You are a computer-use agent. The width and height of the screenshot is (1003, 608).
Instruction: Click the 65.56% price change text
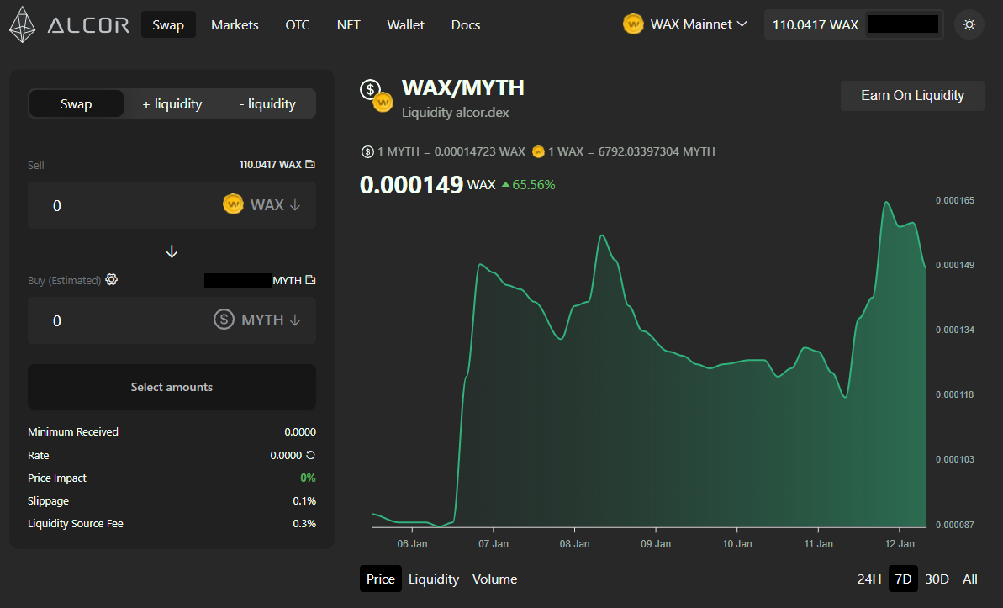pyautogui.click(x=534, y=185)
